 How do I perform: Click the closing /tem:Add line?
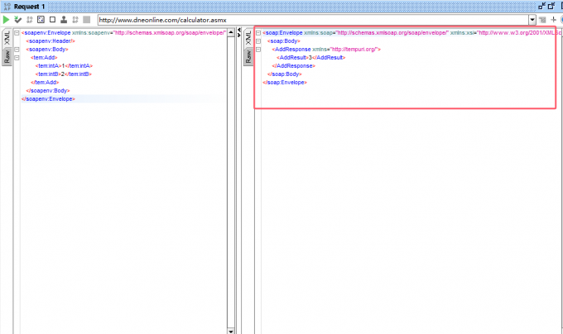point(45,83)
